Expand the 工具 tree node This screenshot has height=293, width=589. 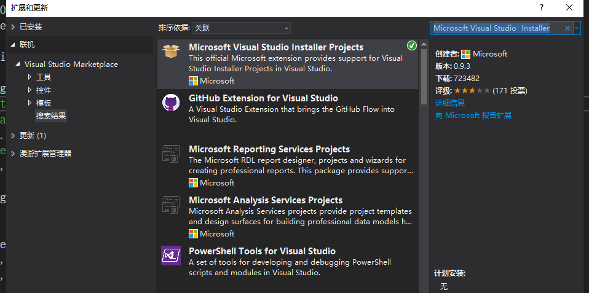point(30,77)
